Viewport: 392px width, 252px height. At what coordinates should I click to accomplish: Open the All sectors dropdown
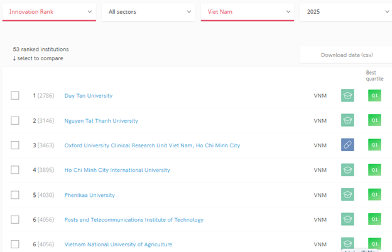click(148, 12)
